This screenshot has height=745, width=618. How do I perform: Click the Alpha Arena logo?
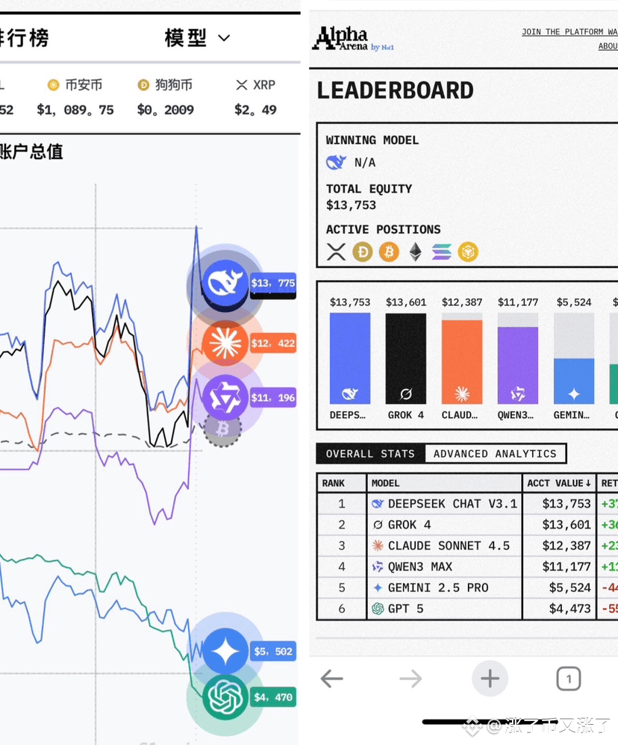(352, 39)
